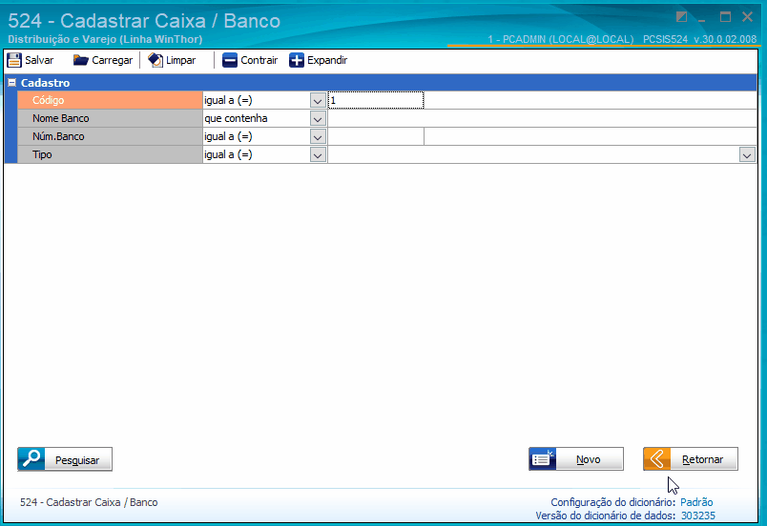
Task: Select the Nome Banco field label
Action: click(110, 118)
